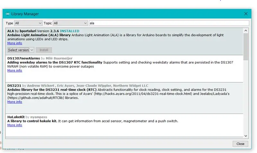Click the scrollbar down arrow
257x153 pixels.
[246, 136]
